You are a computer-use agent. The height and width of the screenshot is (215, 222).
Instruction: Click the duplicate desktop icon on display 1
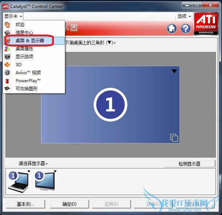point(174,138)
